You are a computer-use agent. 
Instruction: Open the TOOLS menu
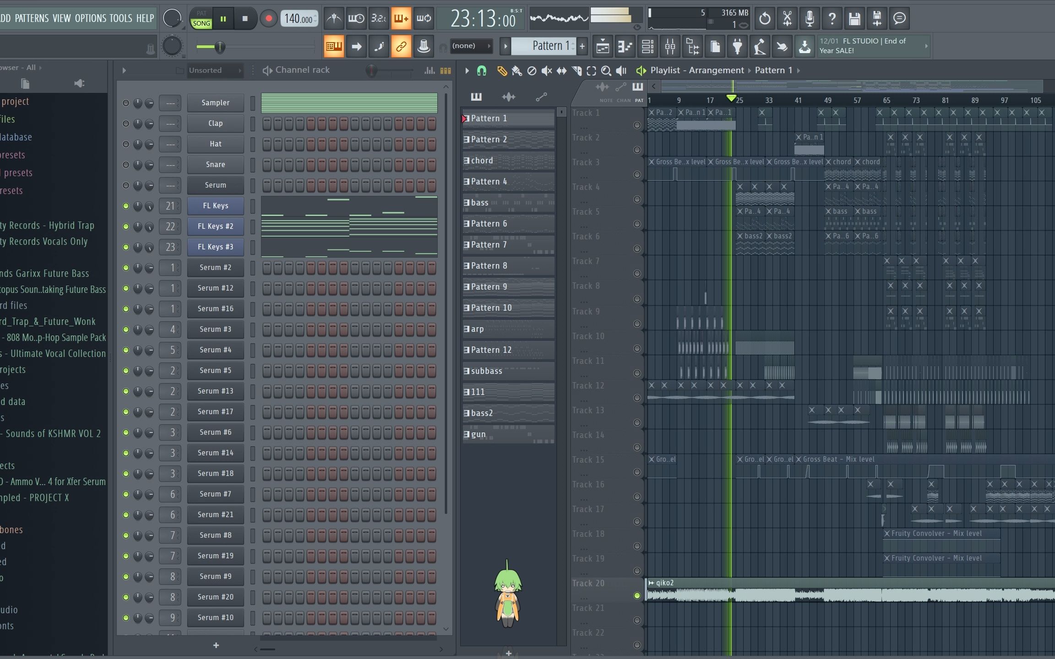click(x=120, y=18)
